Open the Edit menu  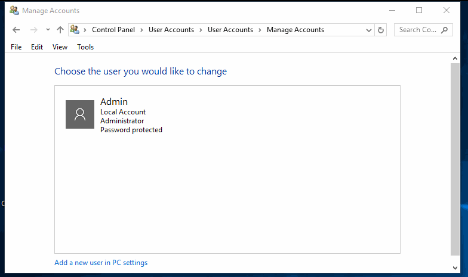point(37,47)
